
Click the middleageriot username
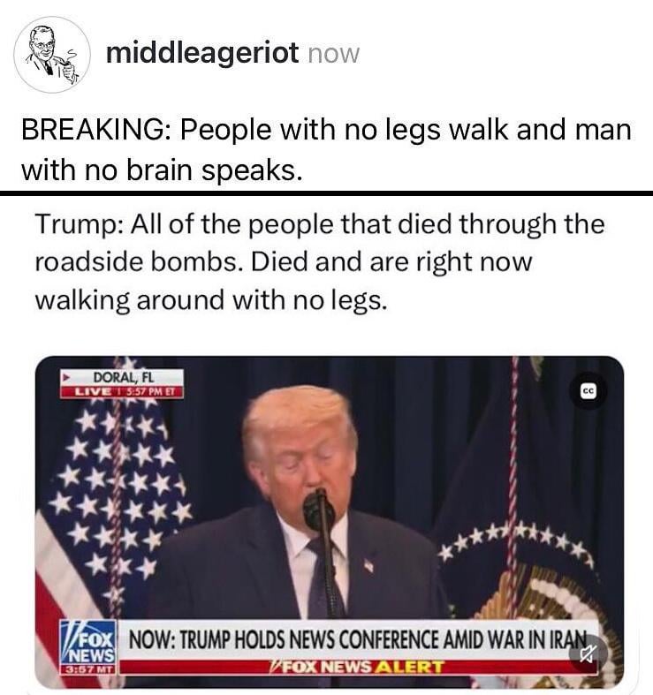point(202,53)
